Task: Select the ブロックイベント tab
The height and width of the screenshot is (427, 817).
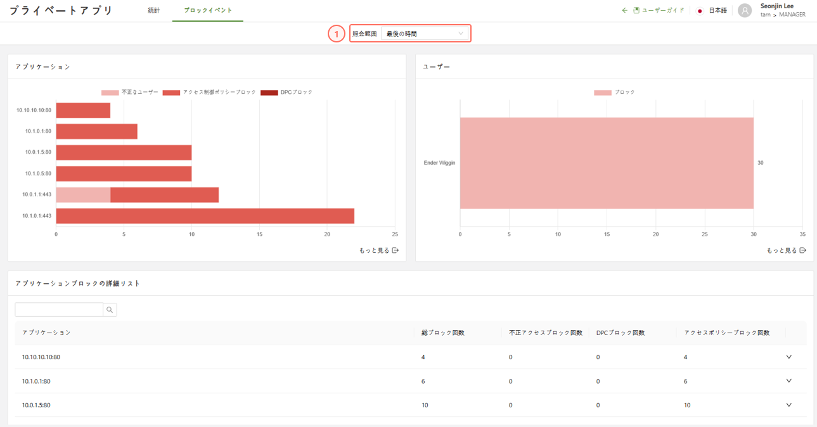Action: [x=208, y=11]
